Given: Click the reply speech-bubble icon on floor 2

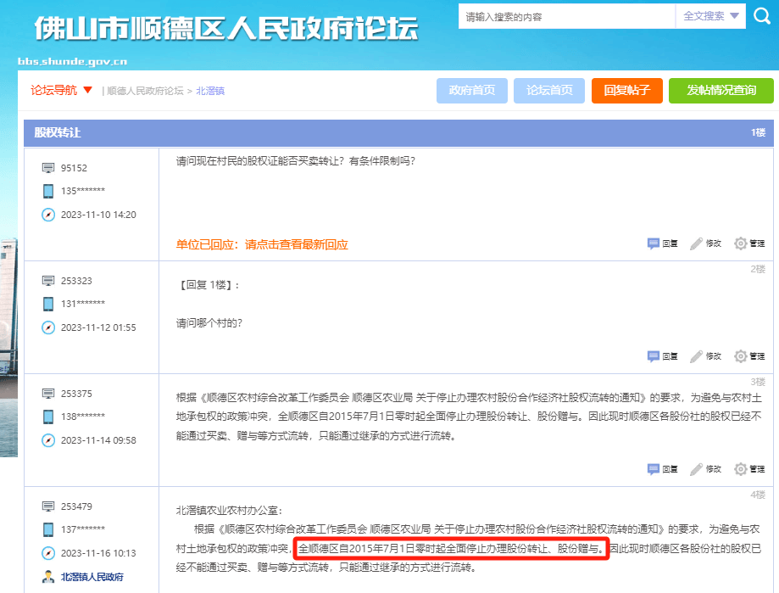Looking at the screenshot, I should coord(654,356).
